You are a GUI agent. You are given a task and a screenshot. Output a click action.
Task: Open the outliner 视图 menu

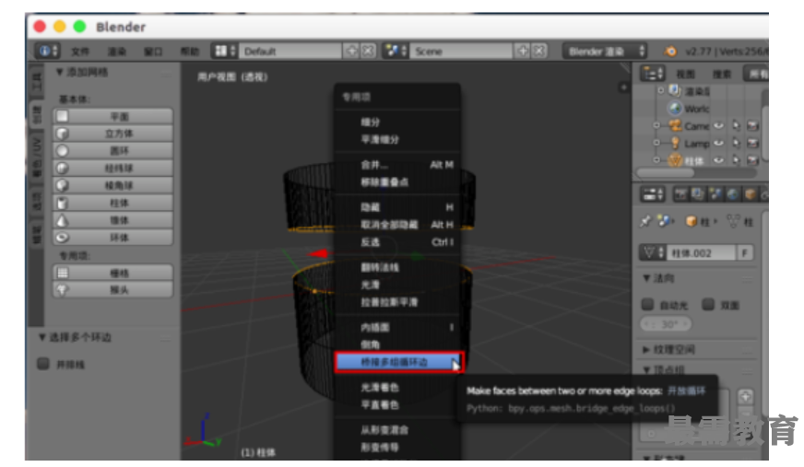686,75
